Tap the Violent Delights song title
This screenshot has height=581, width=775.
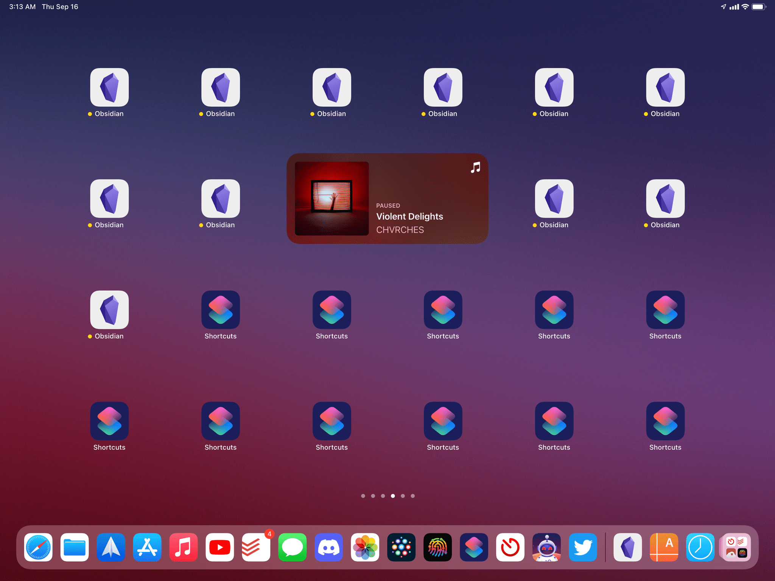409,217
